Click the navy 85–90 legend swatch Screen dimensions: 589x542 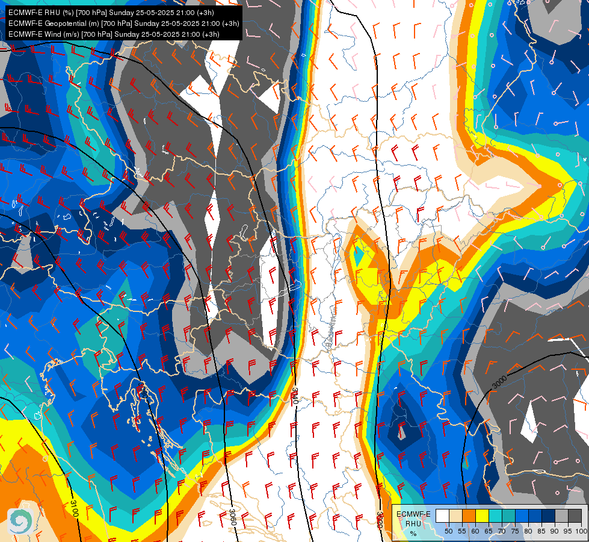click(548, 516)
